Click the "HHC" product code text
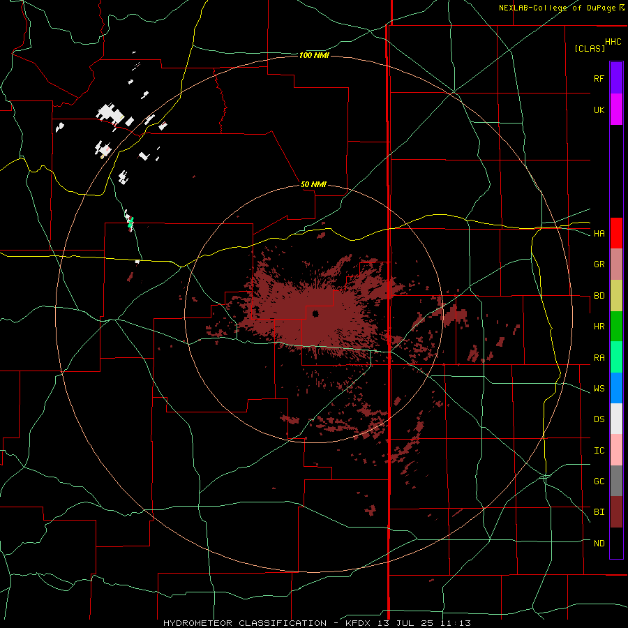This screenshot has width=628, height=628. tap(613, 42)
